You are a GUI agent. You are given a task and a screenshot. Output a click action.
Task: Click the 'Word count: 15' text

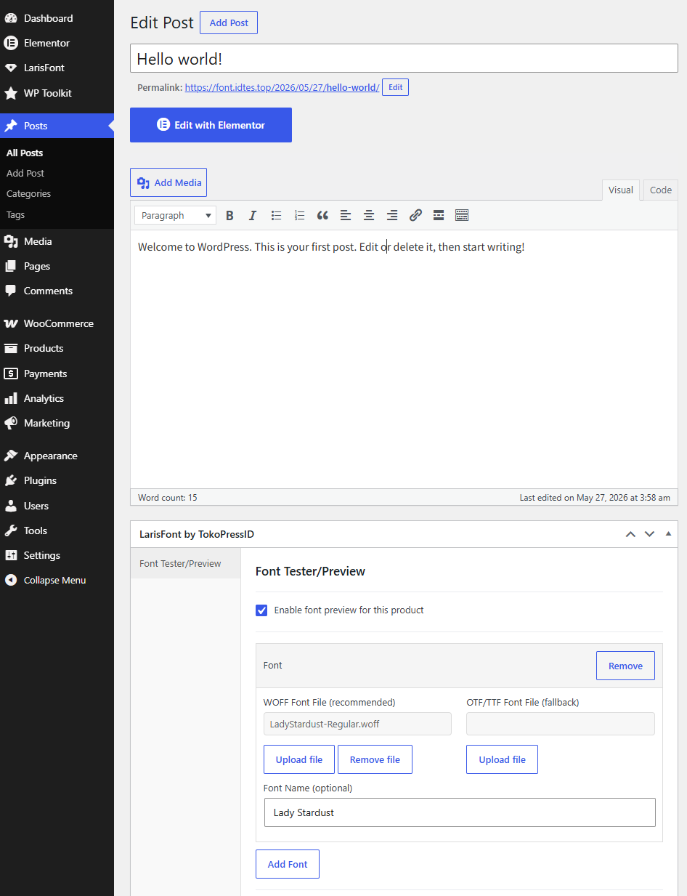coord(168,498)
